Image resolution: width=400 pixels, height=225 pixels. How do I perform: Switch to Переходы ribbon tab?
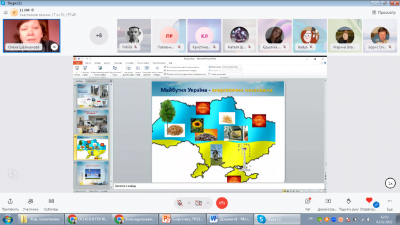[117, 62]
